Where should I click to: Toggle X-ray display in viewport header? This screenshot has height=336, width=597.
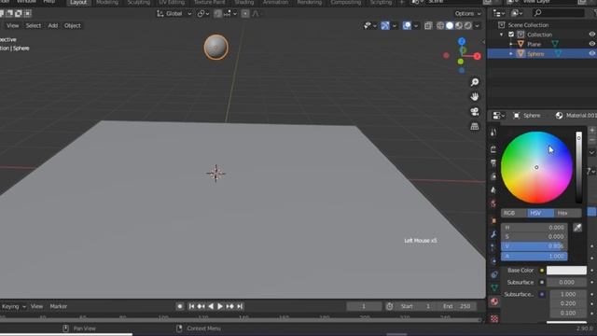click(x=428, y=25)
